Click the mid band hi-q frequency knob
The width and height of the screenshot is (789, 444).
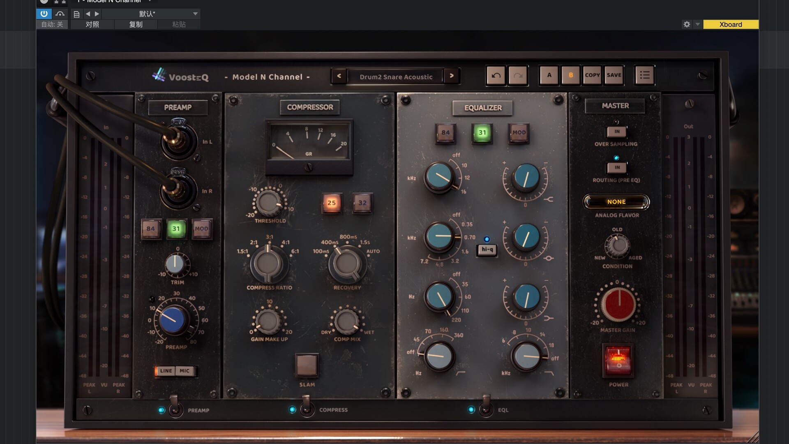[439, 237]
